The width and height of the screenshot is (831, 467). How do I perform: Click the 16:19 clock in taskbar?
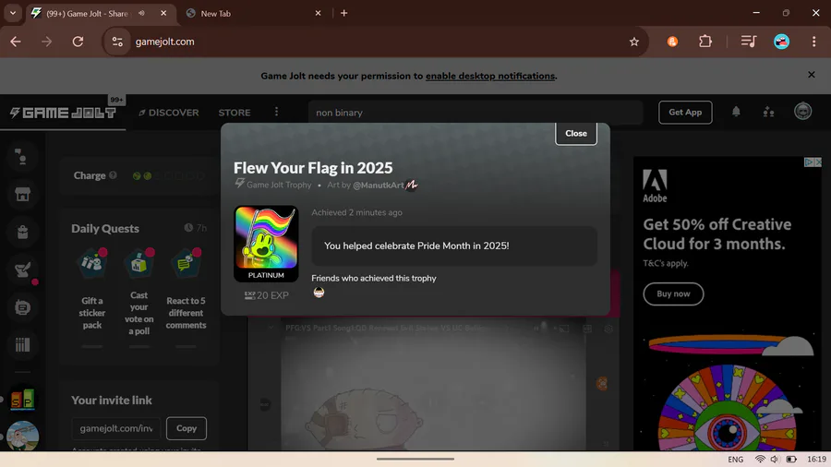coord(816,459)
